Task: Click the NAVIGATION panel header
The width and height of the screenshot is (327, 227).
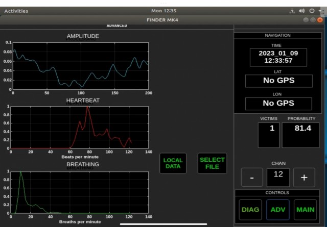Action: pyautogui.click(x=277, y=35)
